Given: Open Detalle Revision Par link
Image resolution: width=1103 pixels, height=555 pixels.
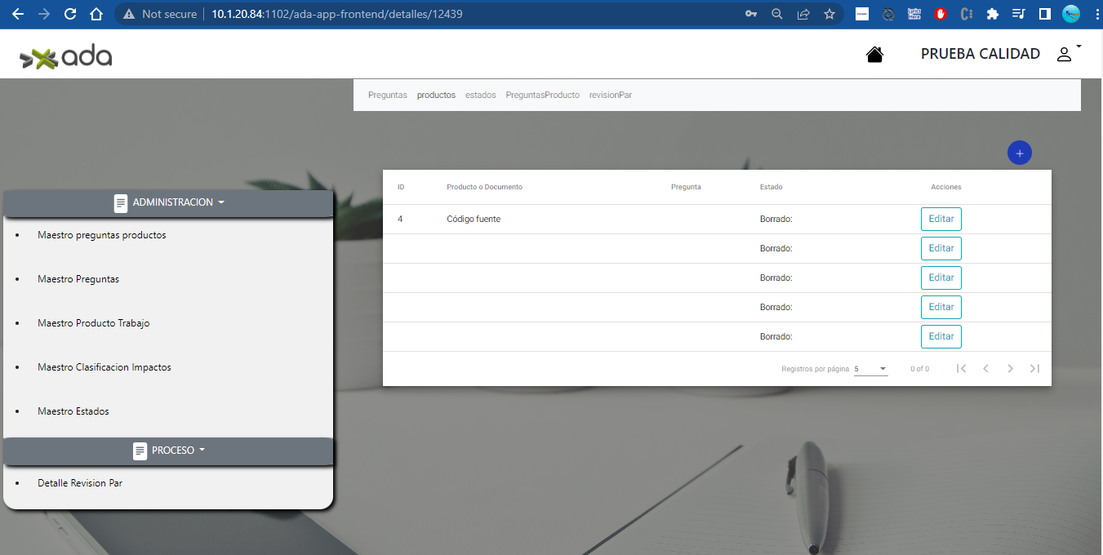Looking at the screenshot, I should (x=80, y=483).
